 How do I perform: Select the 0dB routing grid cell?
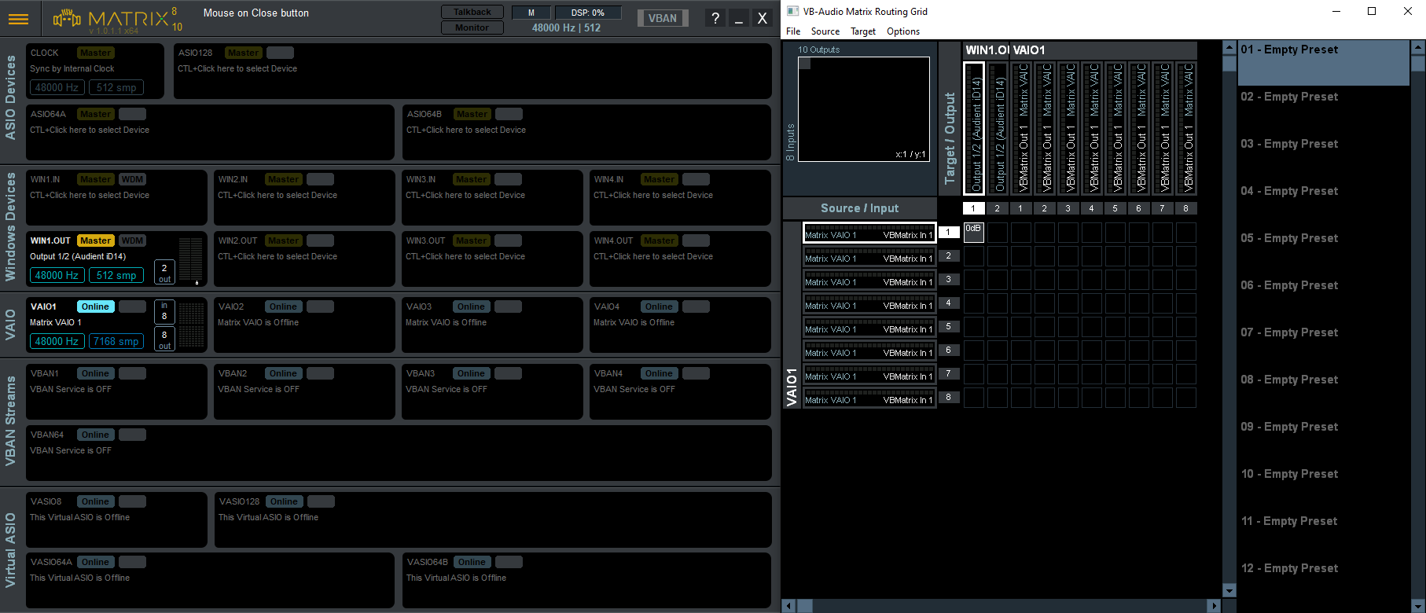(974, 233)
